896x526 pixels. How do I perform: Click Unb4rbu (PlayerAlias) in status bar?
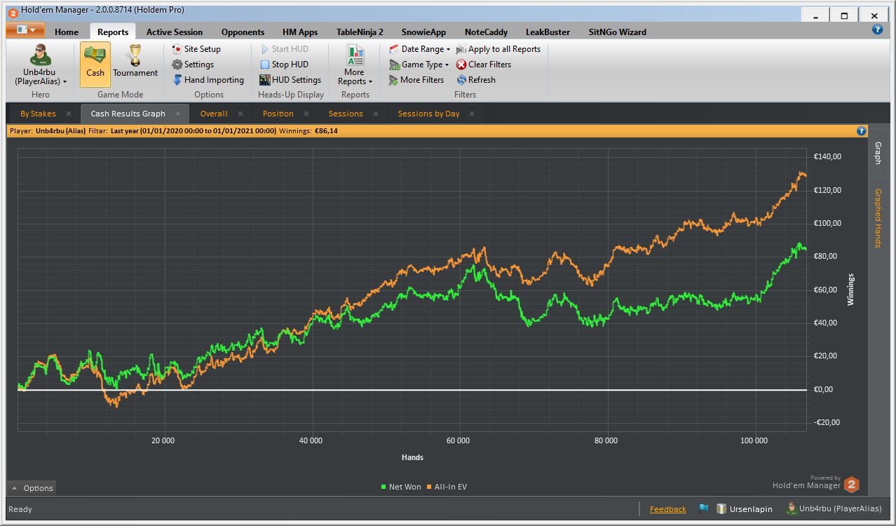pos(835,509)
